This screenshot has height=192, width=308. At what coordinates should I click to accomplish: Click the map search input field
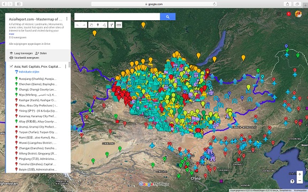(117, 17)
